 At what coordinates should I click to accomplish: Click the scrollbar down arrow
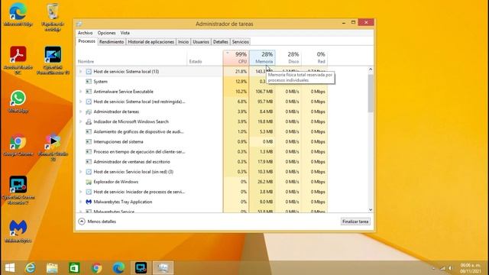tap(371, 210)
